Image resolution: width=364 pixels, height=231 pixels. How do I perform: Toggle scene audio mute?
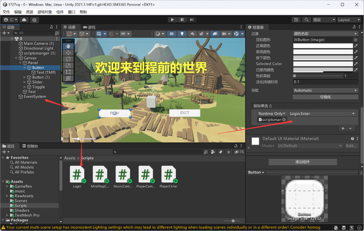click(x=192, y=34)
